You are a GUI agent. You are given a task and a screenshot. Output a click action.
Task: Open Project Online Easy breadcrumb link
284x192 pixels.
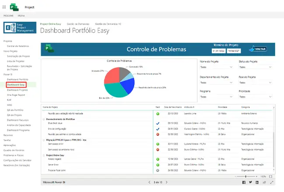coord(51,24)
